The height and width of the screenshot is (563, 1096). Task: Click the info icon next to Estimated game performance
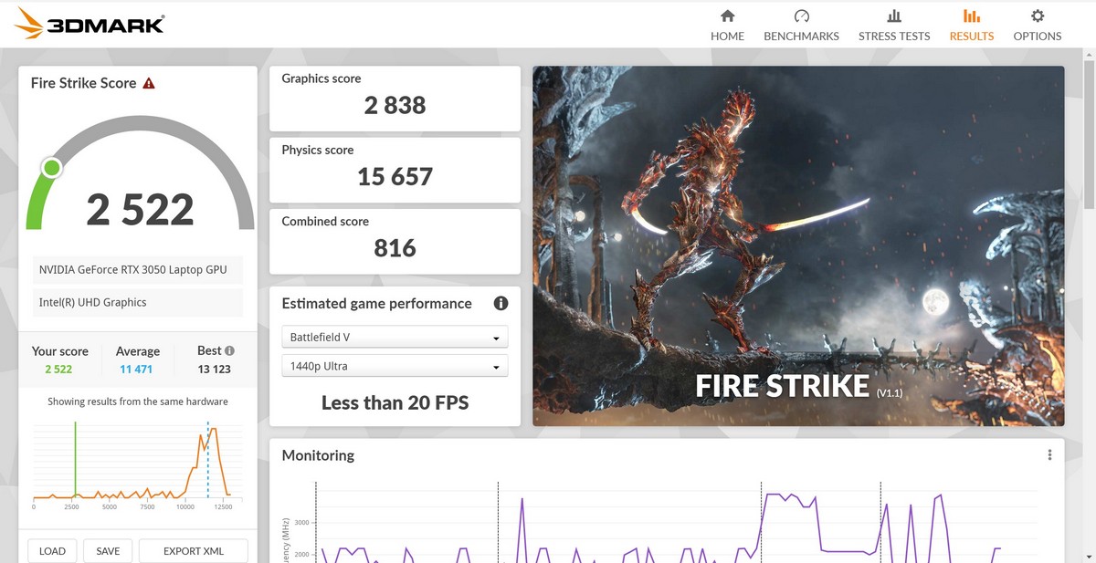pyautogui.click(x=501, y=304)
